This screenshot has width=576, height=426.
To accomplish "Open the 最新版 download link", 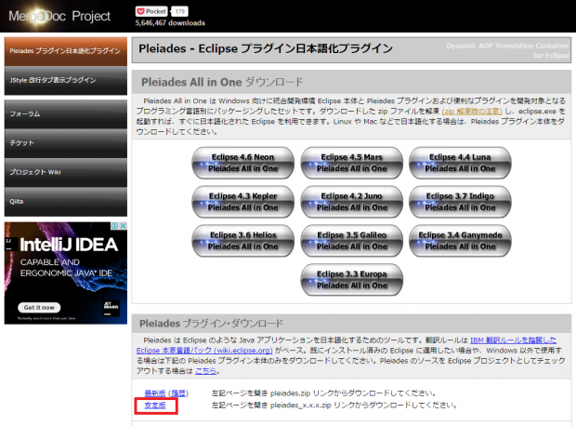I will point(154,393).
